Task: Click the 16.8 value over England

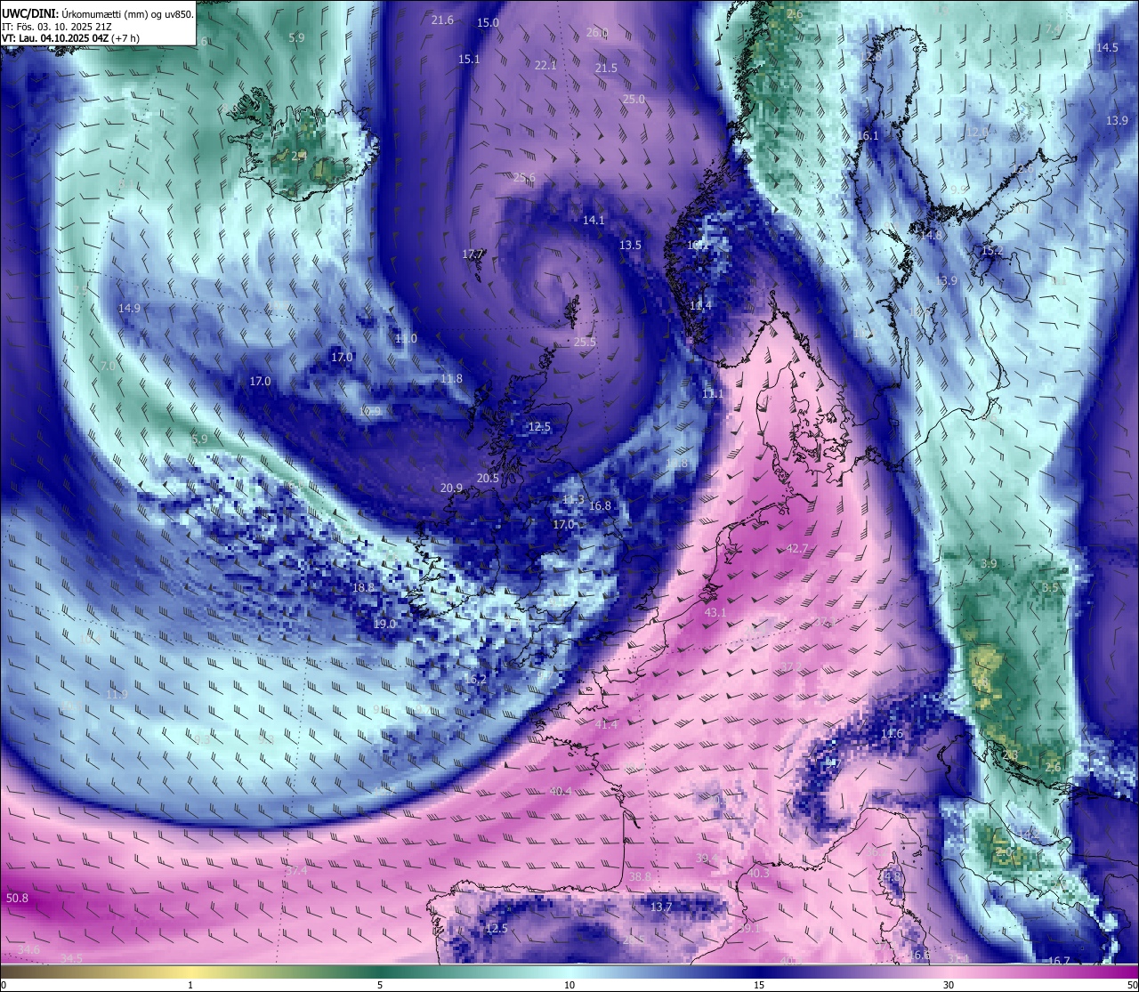Action: 600,506
